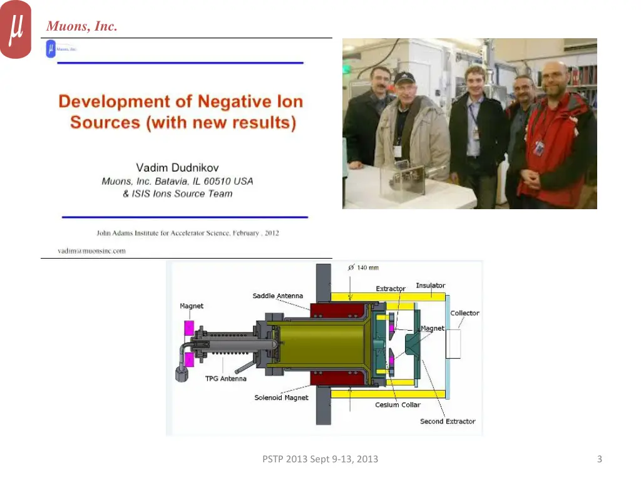Toggle the Magnet label on the left
641x481 pixels.
192,306
